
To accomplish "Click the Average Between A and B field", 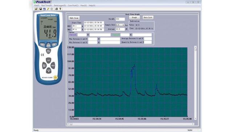I will click(148, 39).
